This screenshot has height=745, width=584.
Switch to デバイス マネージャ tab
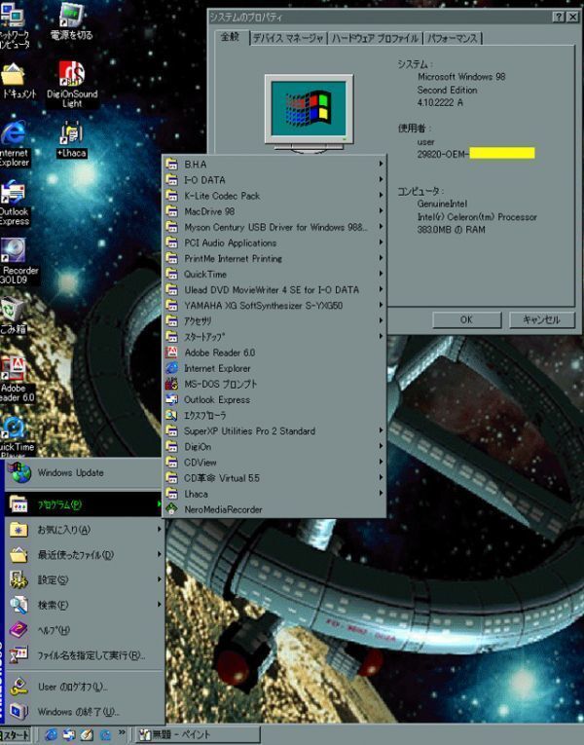click(288, 39)
